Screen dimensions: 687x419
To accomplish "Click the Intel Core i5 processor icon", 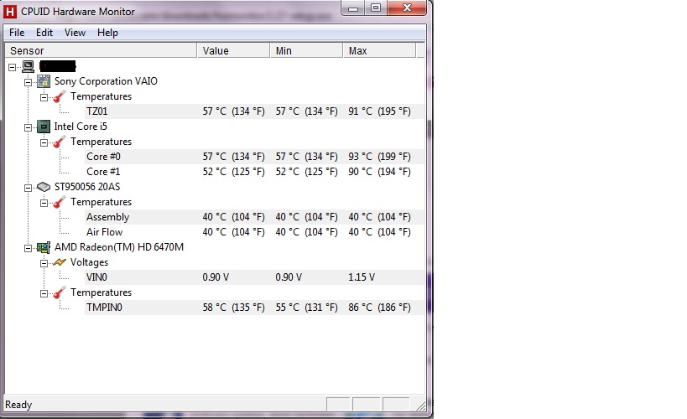I will point(44,127).
